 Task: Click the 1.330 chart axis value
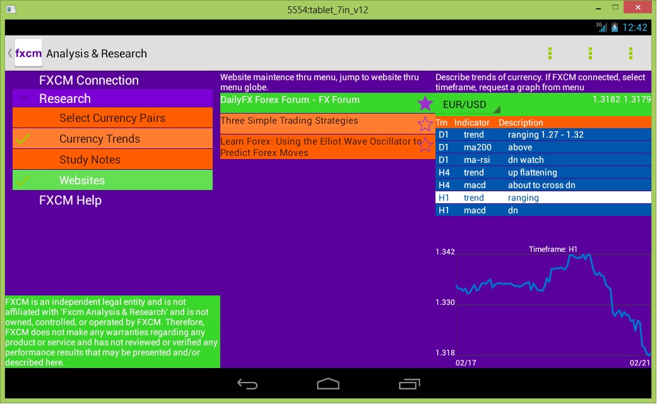pos(445,302)
